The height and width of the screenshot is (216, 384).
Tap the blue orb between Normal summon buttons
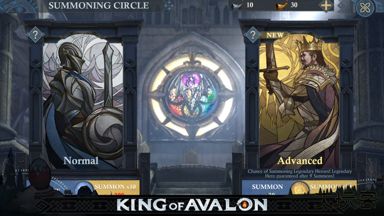(84, 188)
